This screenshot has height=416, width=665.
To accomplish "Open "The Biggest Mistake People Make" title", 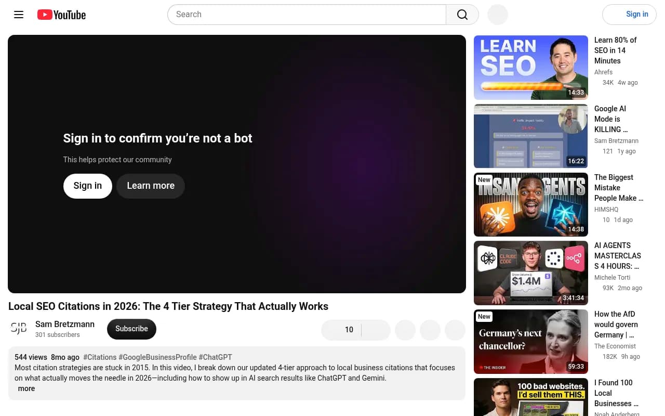I will [619, 188].
